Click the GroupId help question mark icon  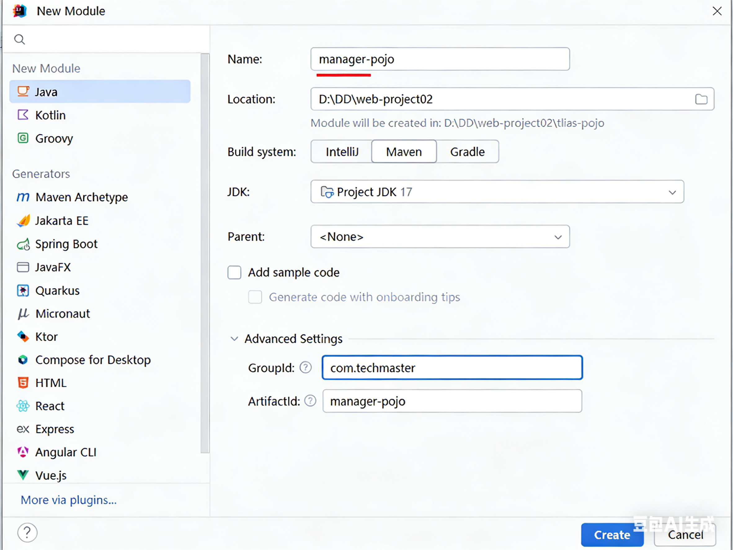(x=305, y=367)
